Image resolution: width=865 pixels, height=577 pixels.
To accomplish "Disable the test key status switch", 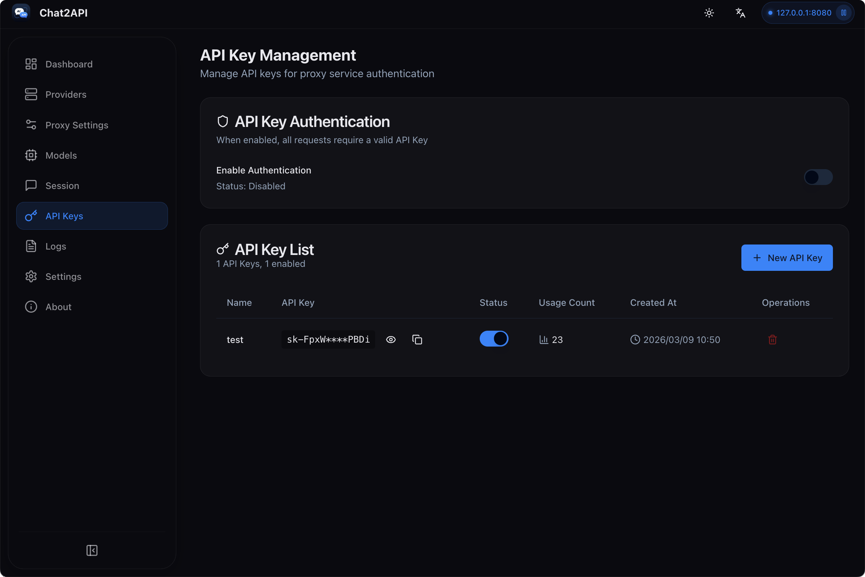I will tap(494, 339).
